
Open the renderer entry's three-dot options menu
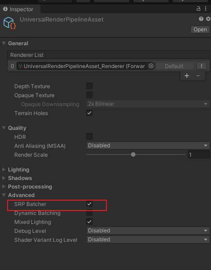202,66
